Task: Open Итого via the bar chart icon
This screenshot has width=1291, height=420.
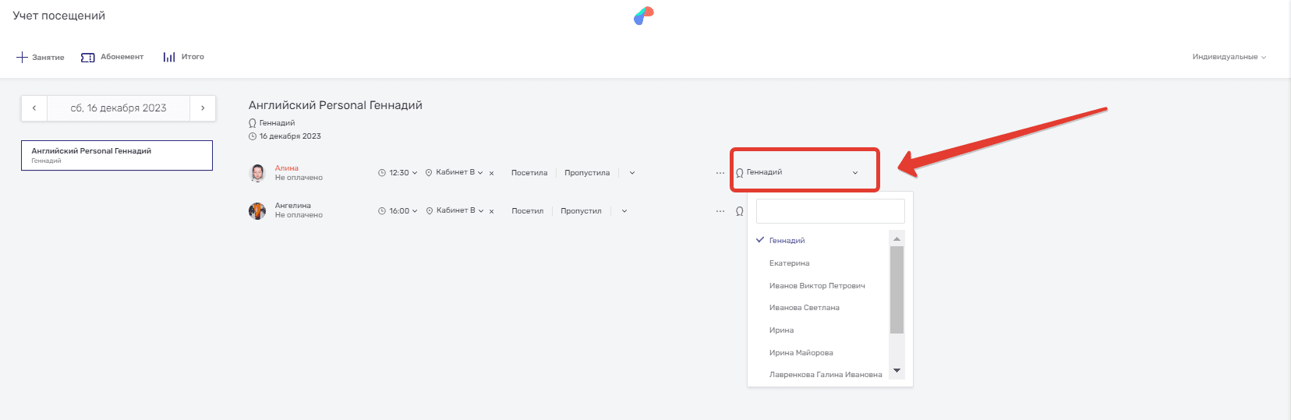Action: click(x=168, y=57)
